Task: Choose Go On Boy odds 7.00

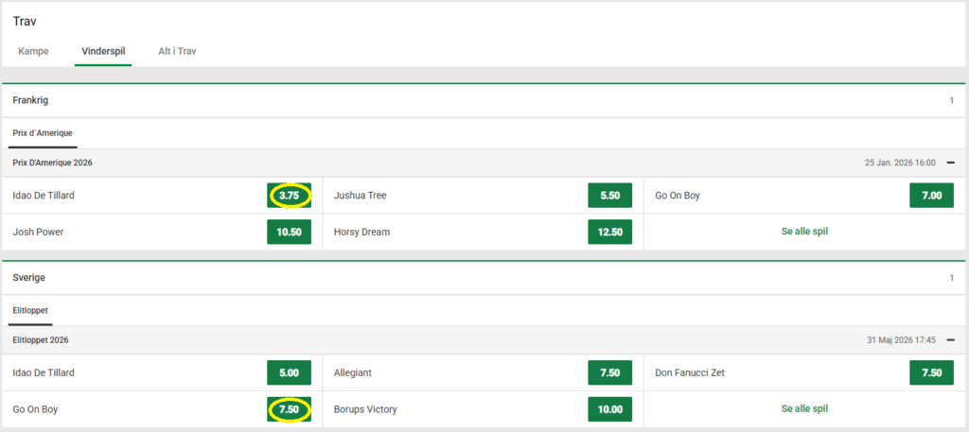Action: [931, 196]
